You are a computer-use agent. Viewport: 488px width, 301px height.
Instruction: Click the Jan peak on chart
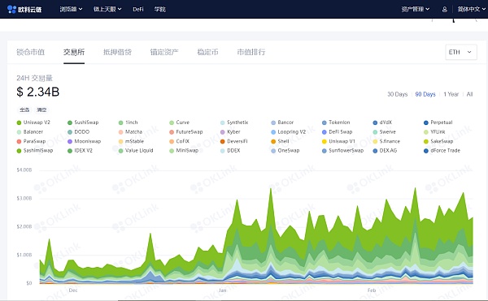click(x=271, y=189)
